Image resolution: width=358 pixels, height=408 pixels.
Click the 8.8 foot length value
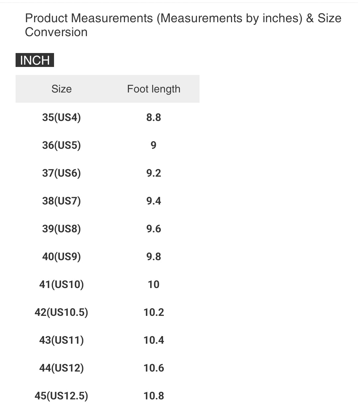153,117
